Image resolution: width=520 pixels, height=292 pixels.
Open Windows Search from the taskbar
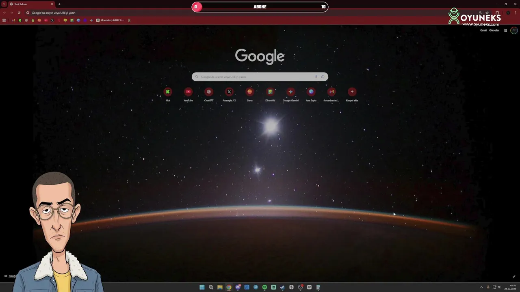[x=211, y=287]
